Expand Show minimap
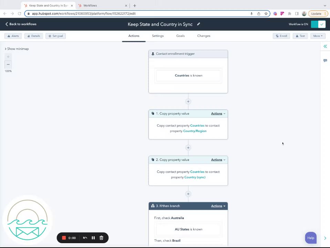 (17, 49)
